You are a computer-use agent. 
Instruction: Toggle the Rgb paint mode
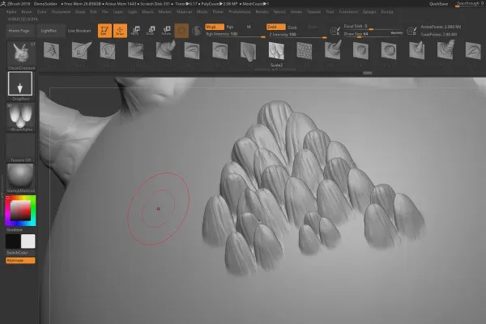(230, 27)
